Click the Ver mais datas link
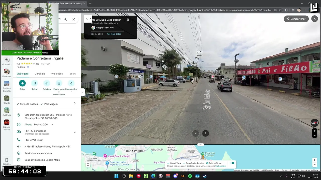 (x=114, y=34)
